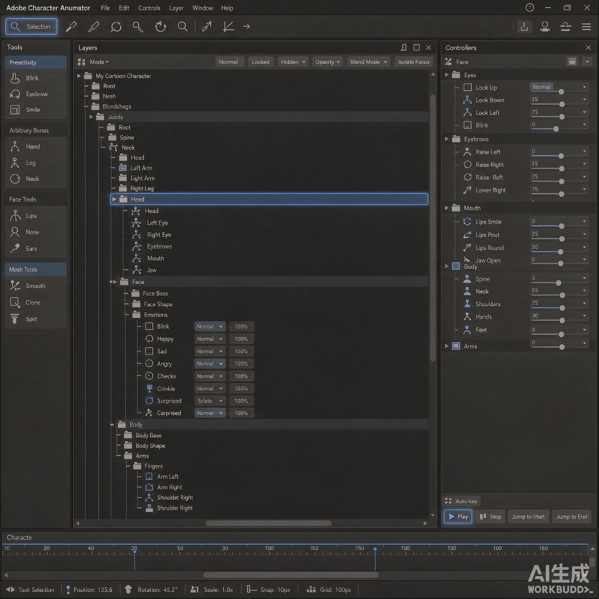Toggle the Sad emotion checkbox
Viewport: 599px width, 599px height.
point(149,351)
